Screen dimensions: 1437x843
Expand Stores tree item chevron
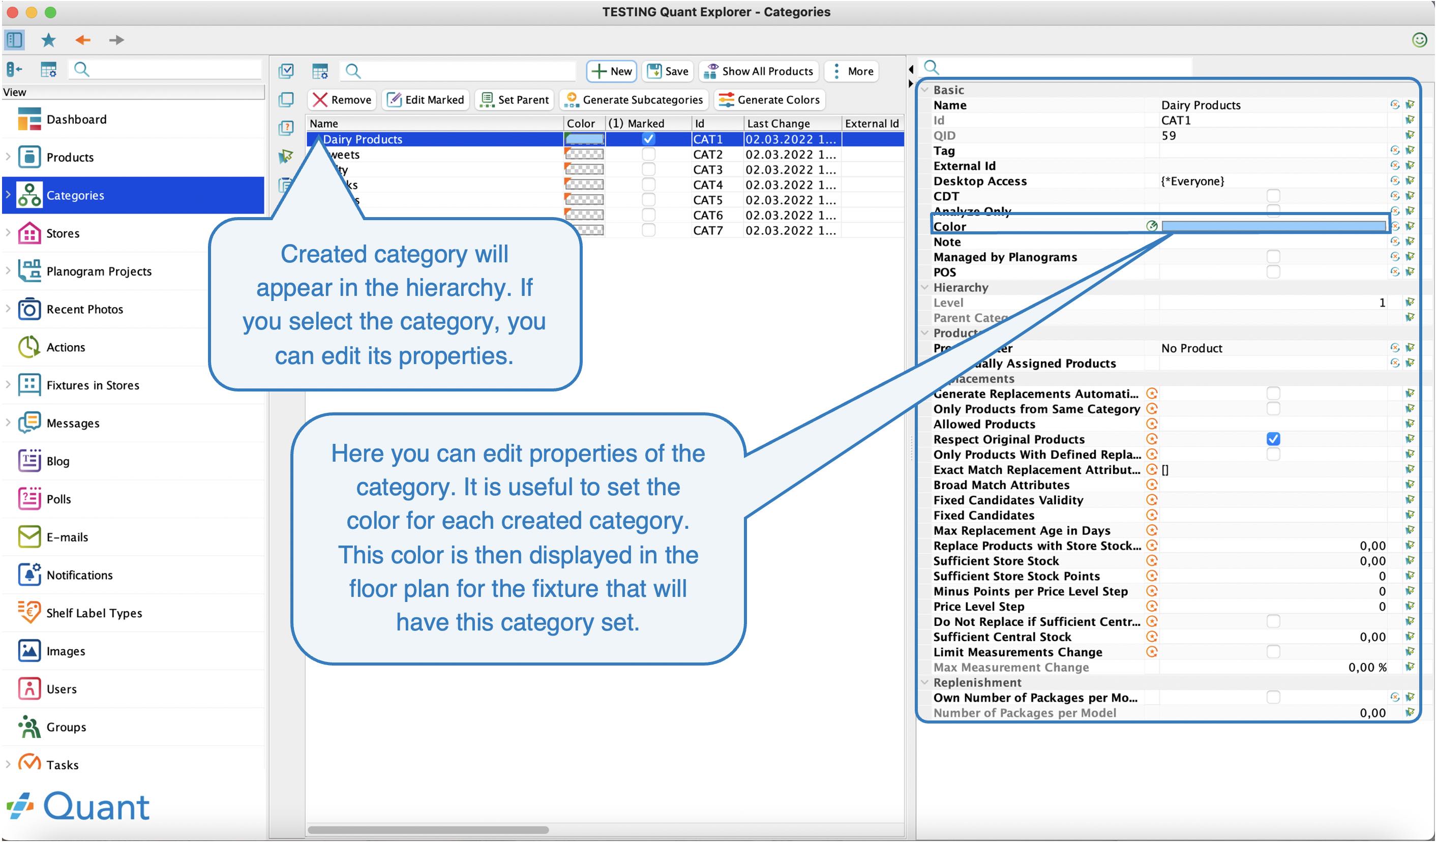coord(8,233)
